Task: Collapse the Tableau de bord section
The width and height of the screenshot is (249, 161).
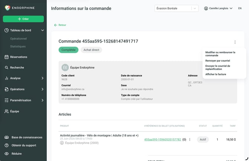Action: pyautogui.click(x=43, y=30)
